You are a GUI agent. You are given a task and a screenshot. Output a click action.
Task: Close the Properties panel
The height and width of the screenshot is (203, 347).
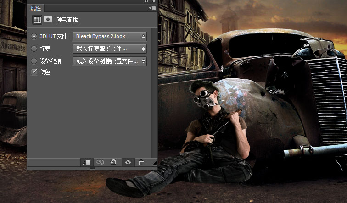point(154,2)
